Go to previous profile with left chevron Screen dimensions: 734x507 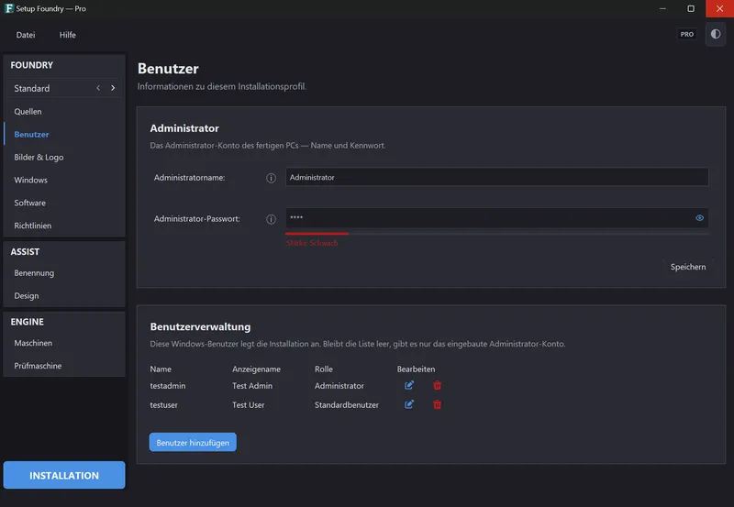tap(98, 88)
